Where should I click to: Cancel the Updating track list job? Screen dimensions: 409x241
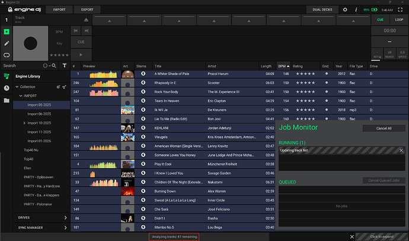401,150
